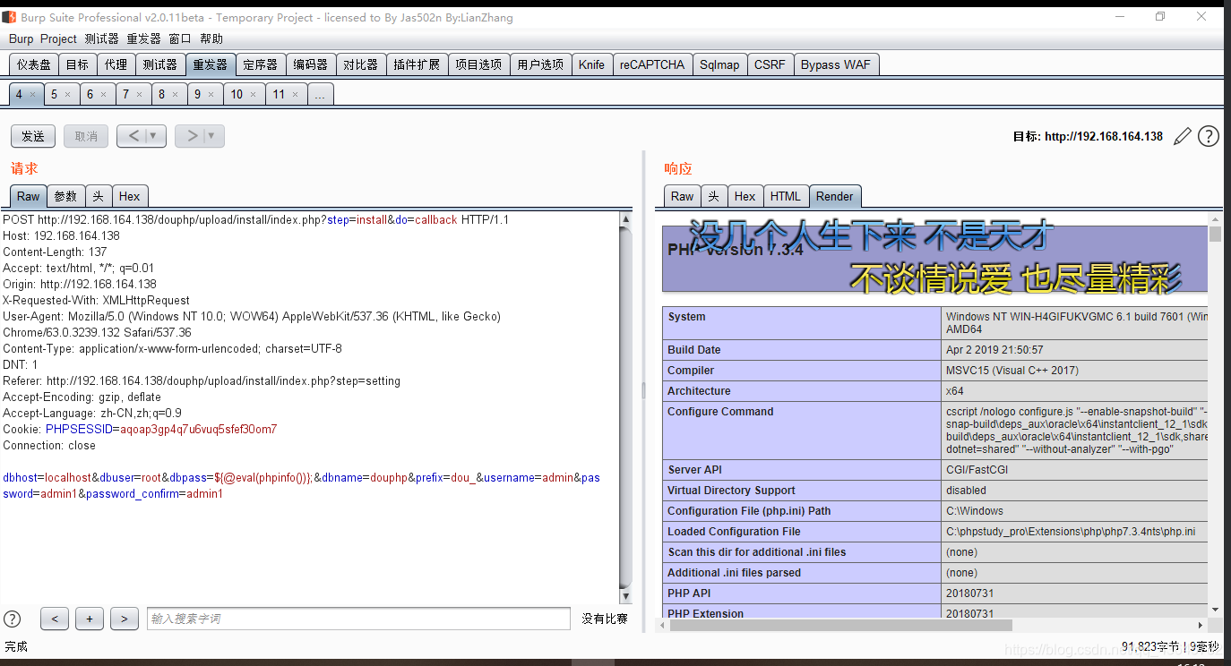Screen dimensions: 1231x666
Task: Select response Hex tab
Action: pyautogui.click(x=745, y=196)
